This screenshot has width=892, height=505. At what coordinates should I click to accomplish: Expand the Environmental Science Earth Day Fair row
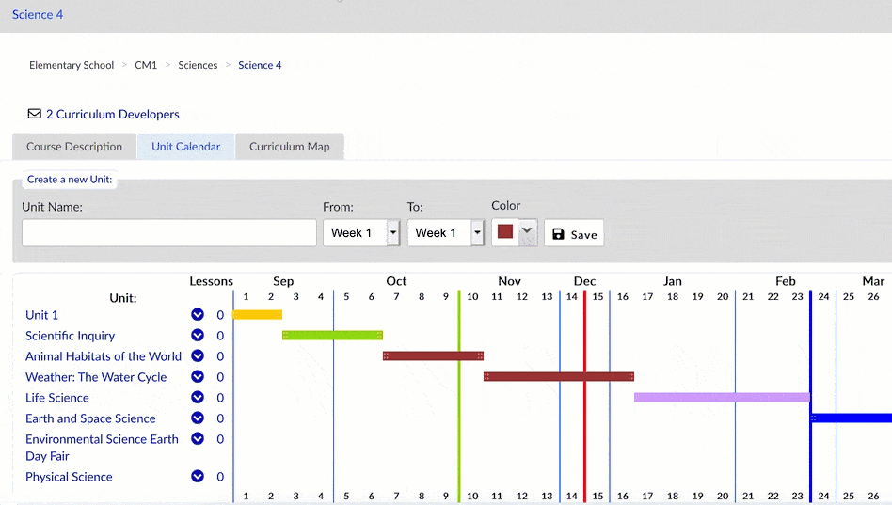click(x=198, y=439)
